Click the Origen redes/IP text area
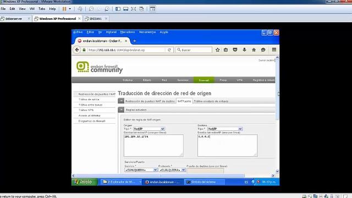Image resolution: width=352 pixels, height=198 pixels. click(153, 145)
